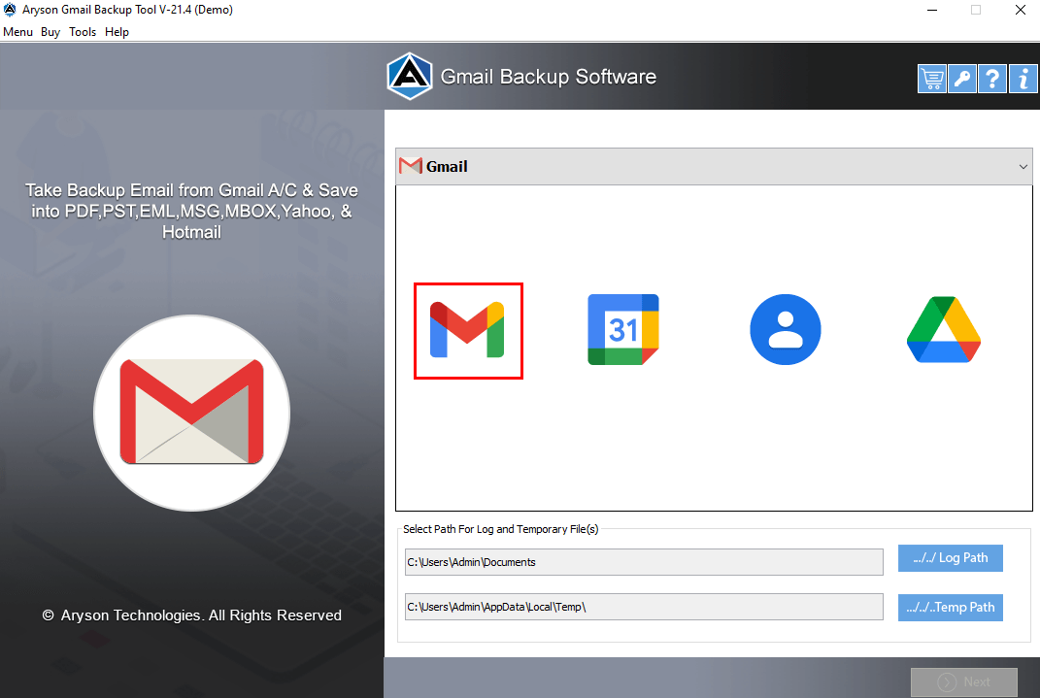Select the Google Drive backup icon
The height and width of the screenshot is (698, 1040).
coord(943,329)
